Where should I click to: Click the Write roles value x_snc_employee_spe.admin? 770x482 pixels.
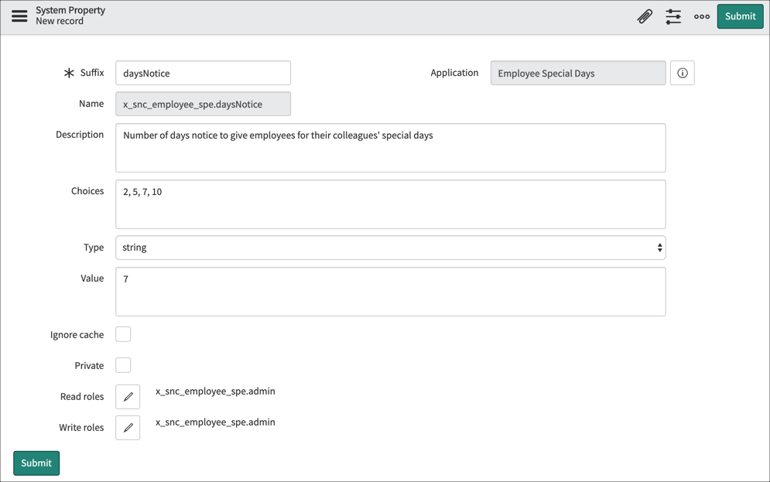215,422
